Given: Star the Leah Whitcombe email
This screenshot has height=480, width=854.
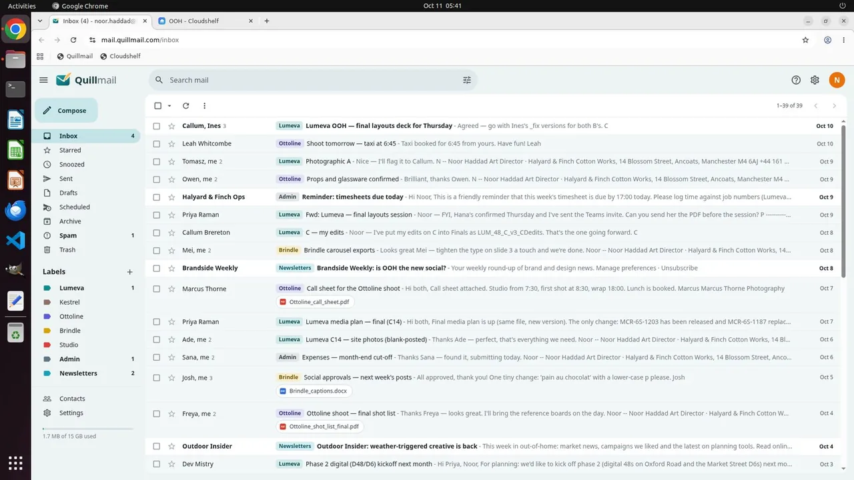Looking at the screenshot, I should coord(171,144).
